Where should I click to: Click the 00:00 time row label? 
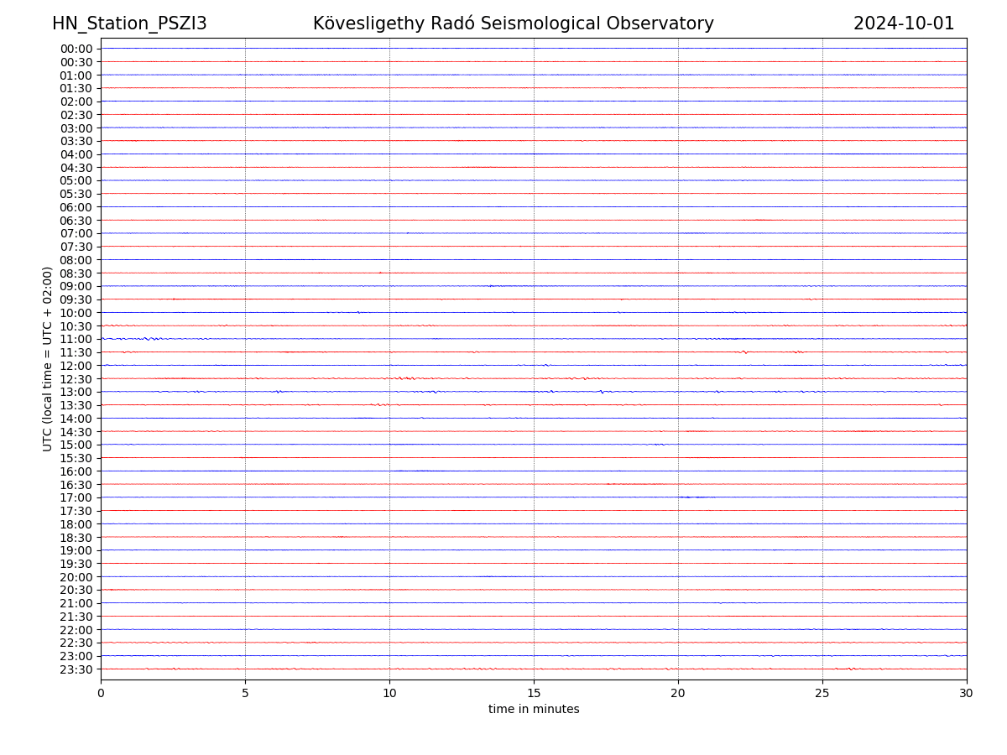click(x=76, y=49)
